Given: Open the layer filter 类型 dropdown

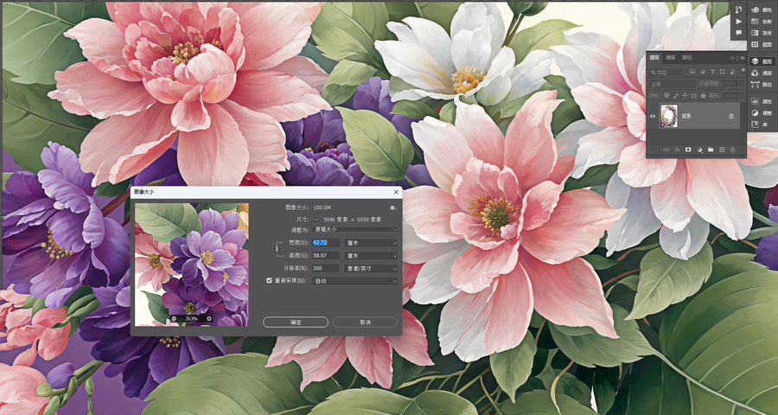Looking at the screenshot, I should 666,72.
